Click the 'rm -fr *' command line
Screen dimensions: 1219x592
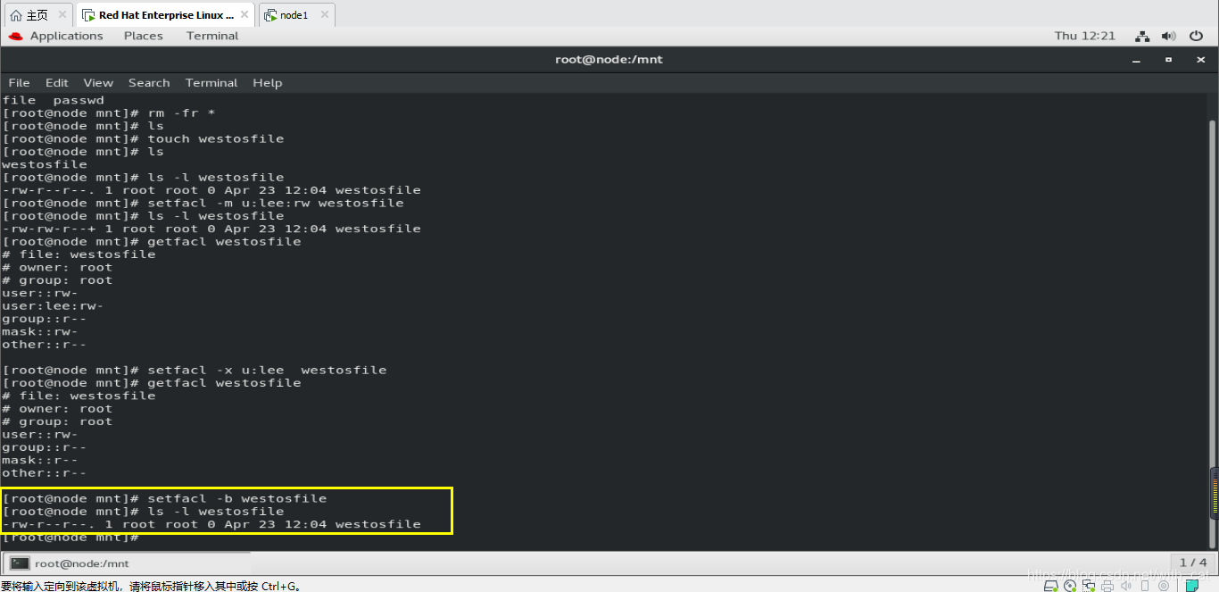[x=110, y=113]
